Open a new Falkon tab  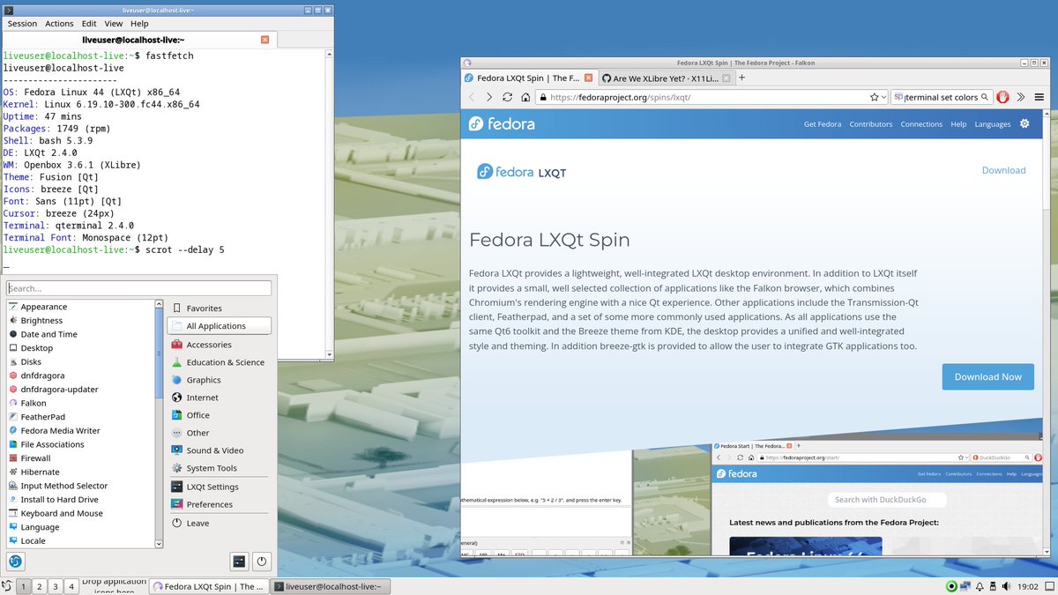tap(741, 78)
